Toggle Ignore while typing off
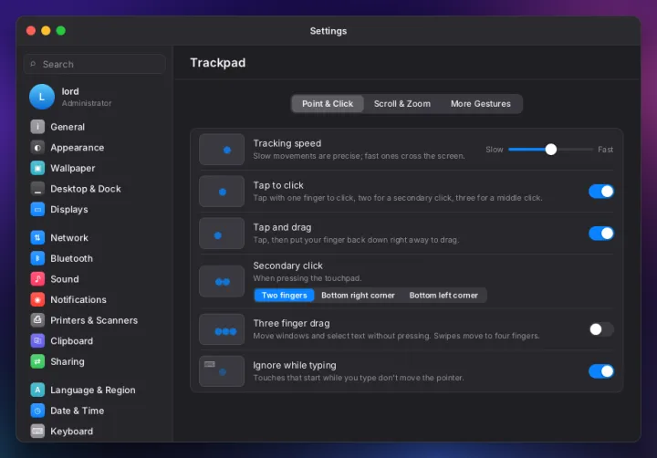The width and height of the screenshot is (657, 458). pos(601,371)
